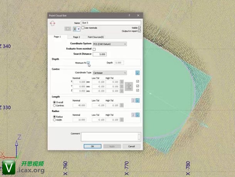
Task: Switch to the Page 1 tab
Action: (57, 37)
